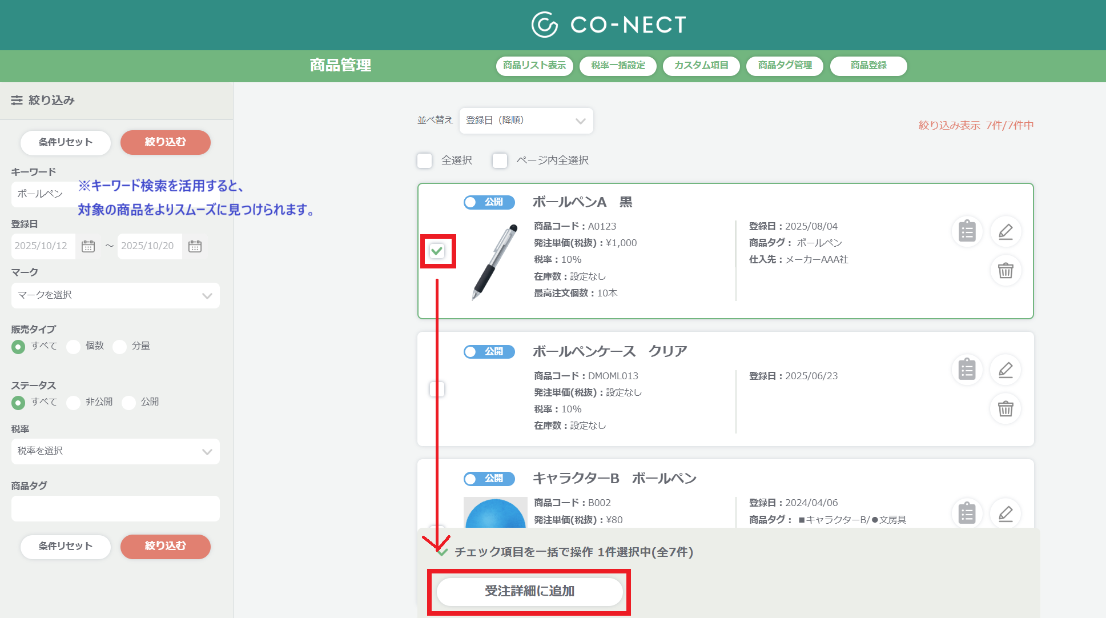Click product title ボールペンケース クリア

(610, 352)
